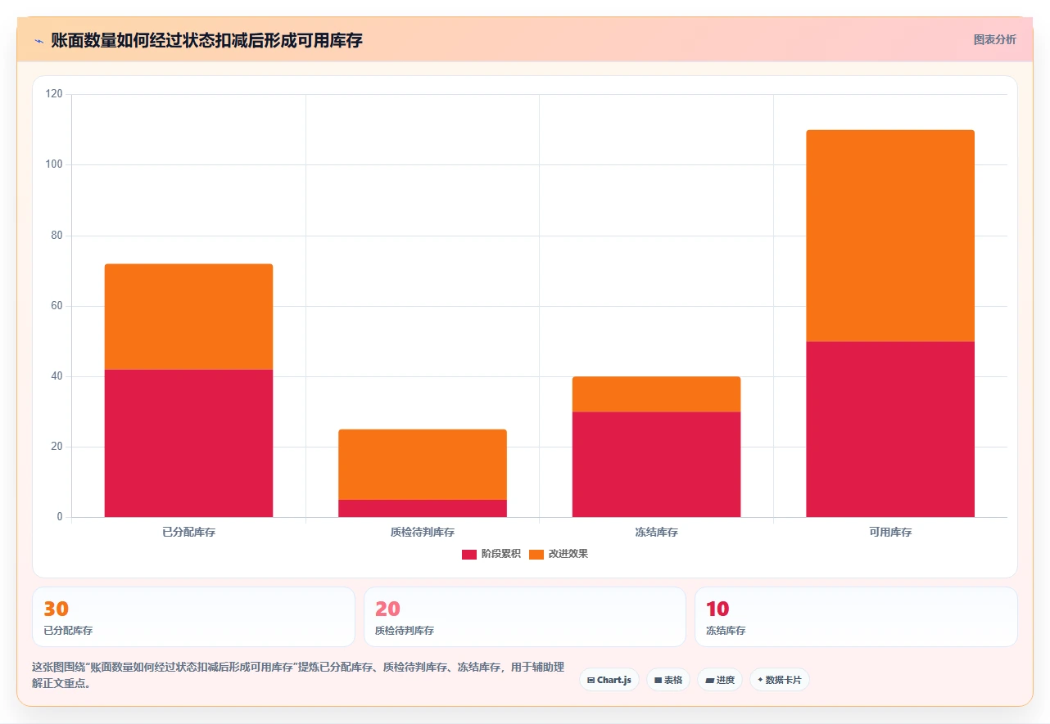
Task: Click the 已分配库存 x-axis label
Action: click(188, 532)
